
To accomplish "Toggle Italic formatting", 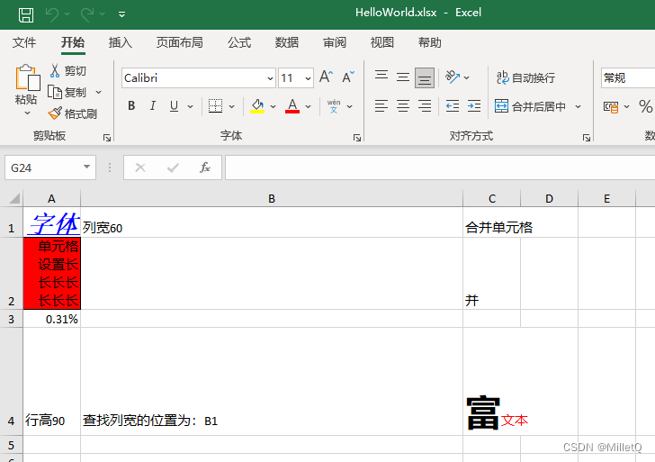I will click(x=153, y=105).
